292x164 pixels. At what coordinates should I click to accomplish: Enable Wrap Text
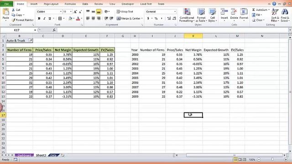pos(125,11)
